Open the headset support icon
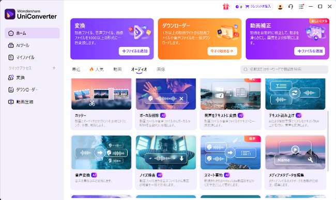 point(291,7)
